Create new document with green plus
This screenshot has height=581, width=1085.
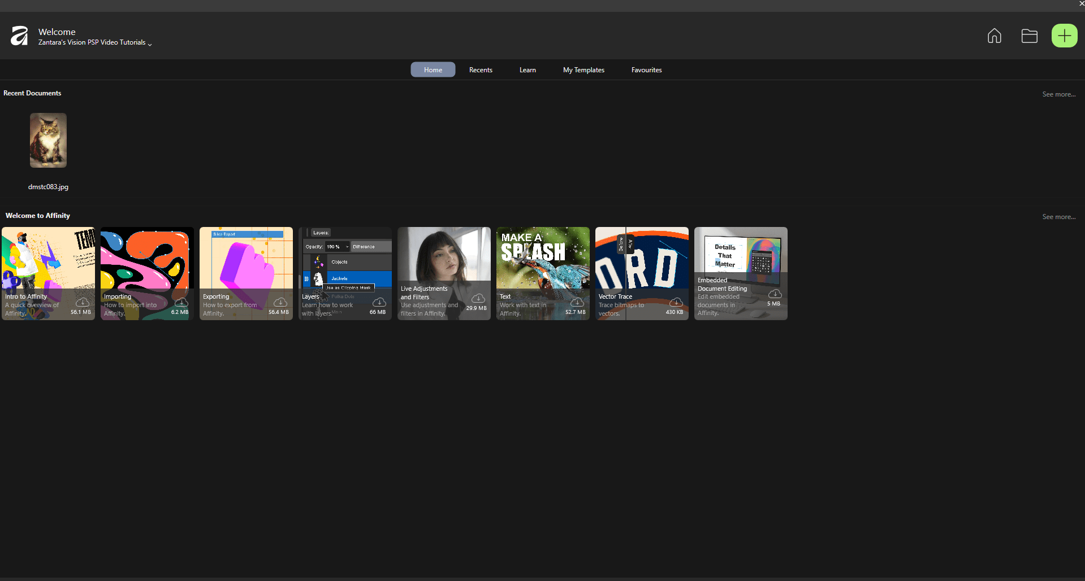(1064, 36)
